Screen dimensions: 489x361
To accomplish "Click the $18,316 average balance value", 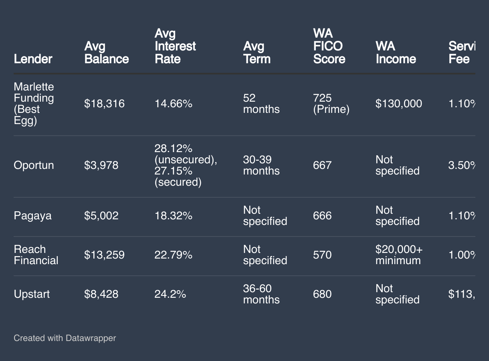I will tap(104, 104).
